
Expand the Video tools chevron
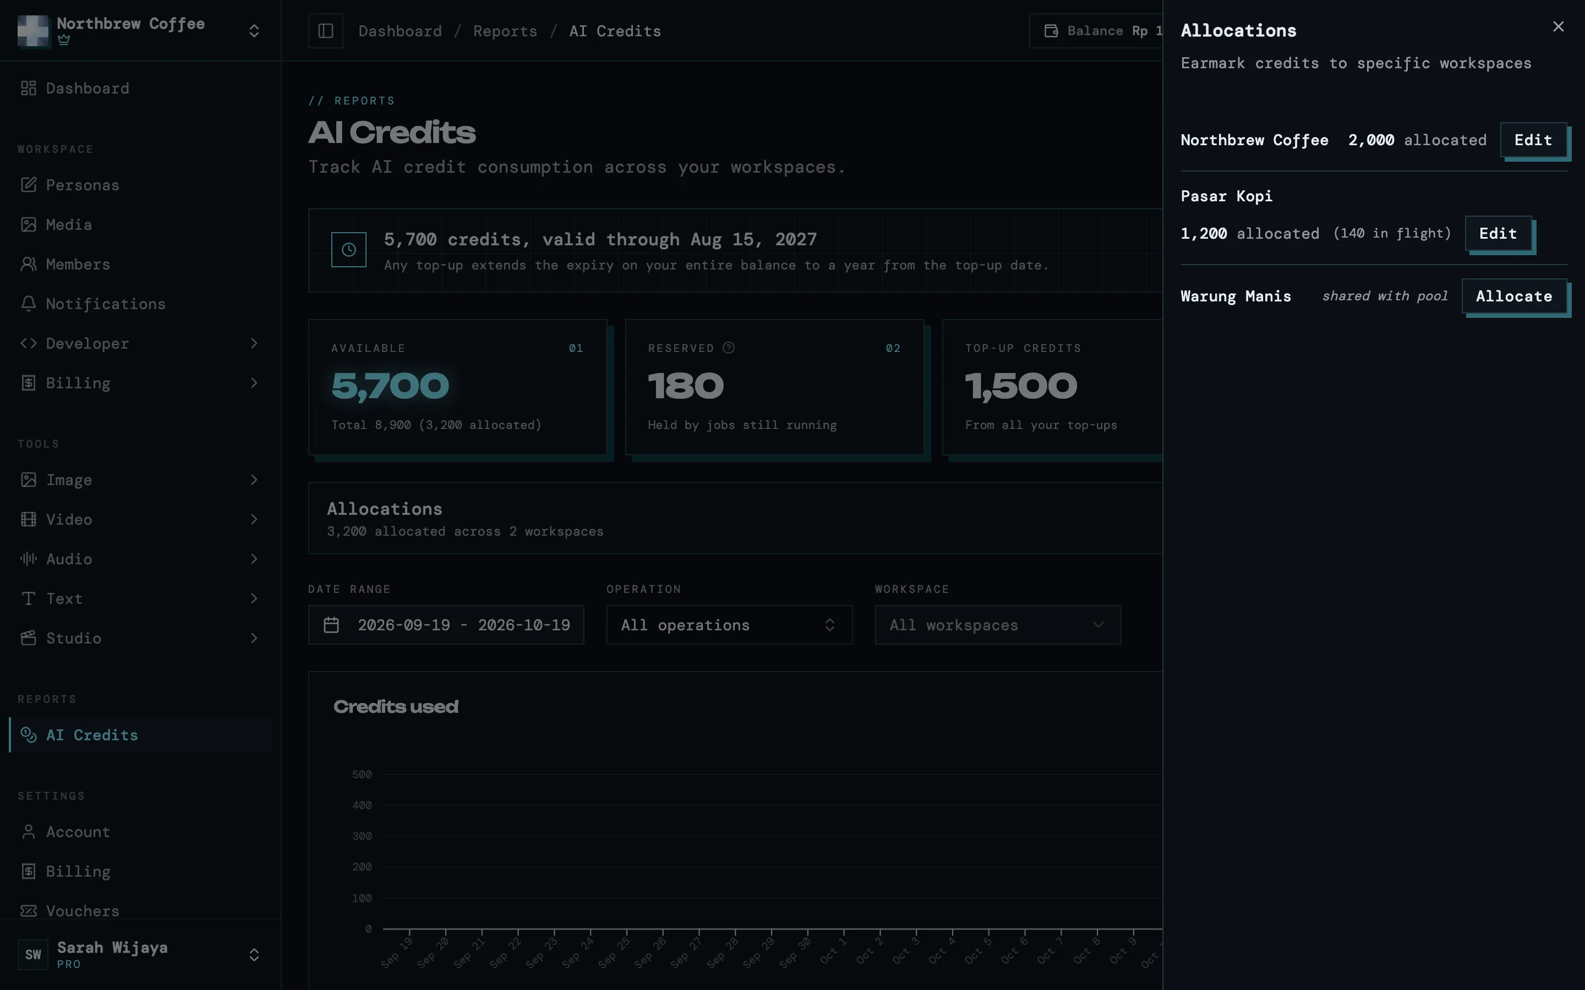(x=254, y=520)
